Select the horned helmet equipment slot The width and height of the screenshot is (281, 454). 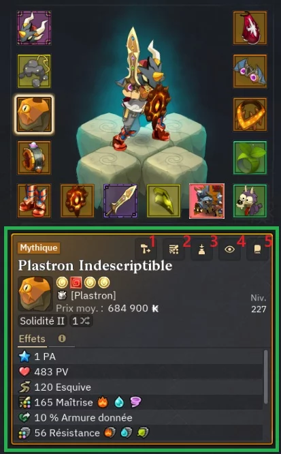click(x=34, y=28)
